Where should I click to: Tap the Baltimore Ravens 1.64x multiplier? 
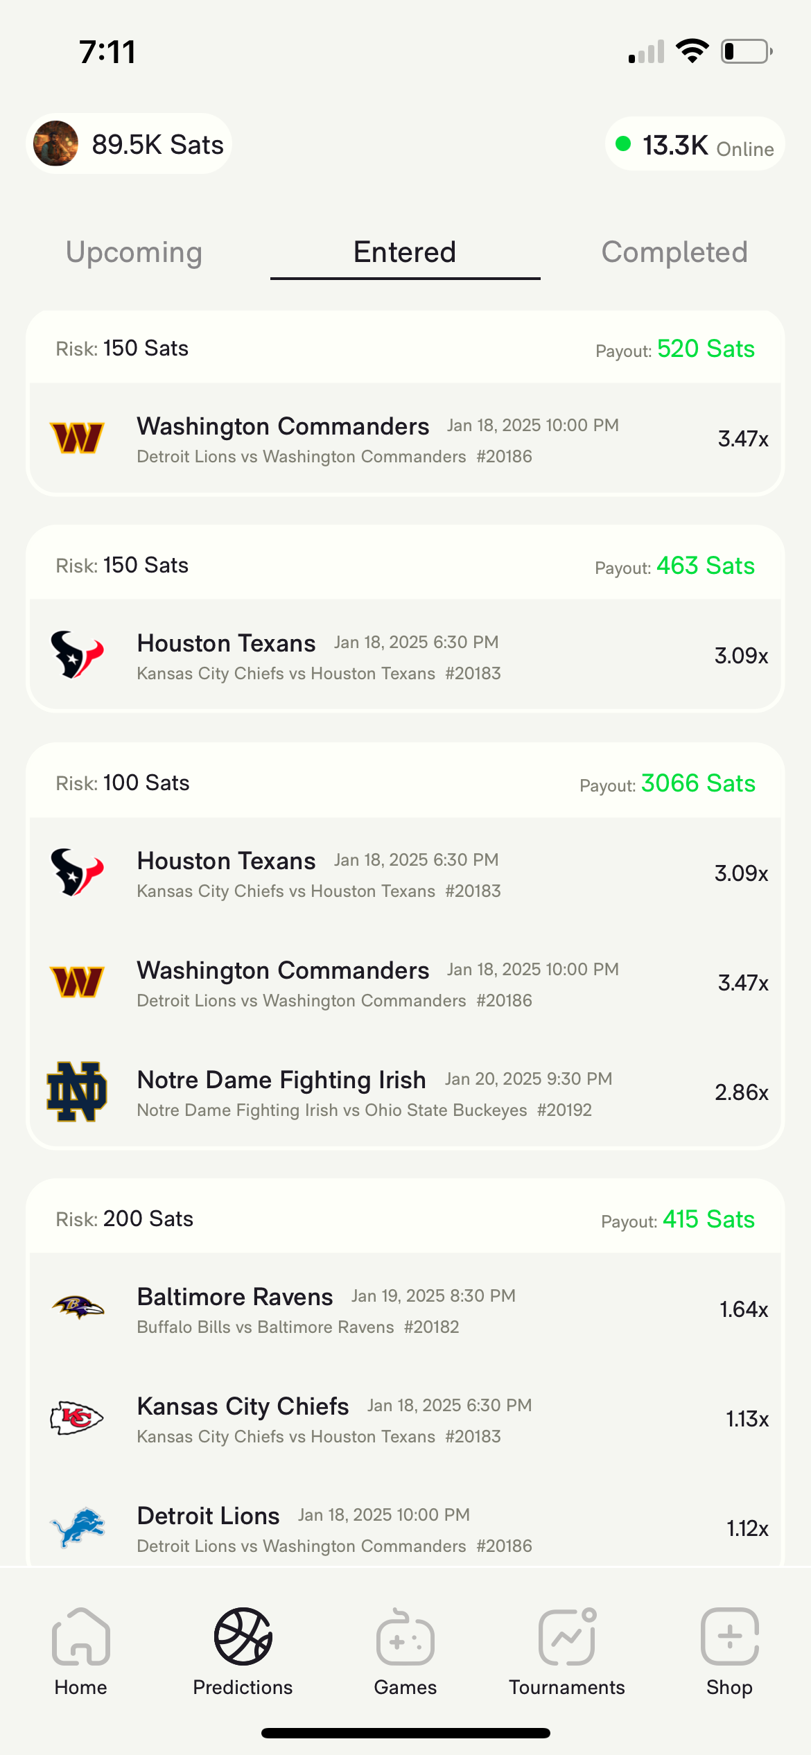[x=743, y=1309]
